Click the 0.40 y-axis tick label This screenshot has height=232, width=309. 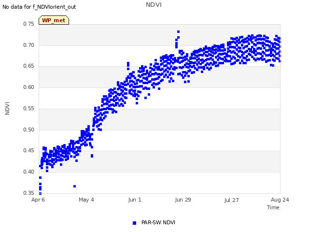point(28,172)
